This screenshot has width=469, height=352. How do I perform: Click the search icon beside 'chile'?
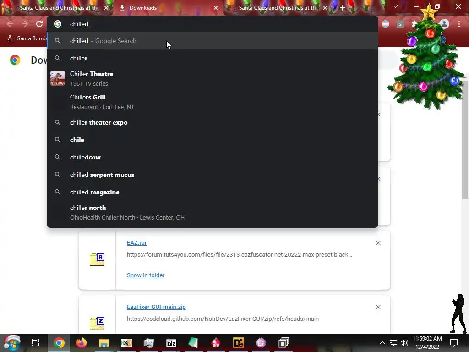coord(58,140)
